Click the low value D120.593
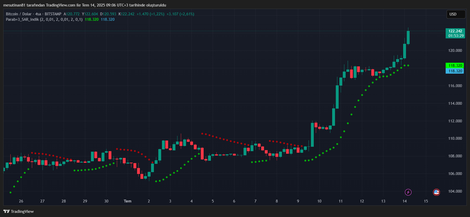The image size is (470, 217). 108,14
